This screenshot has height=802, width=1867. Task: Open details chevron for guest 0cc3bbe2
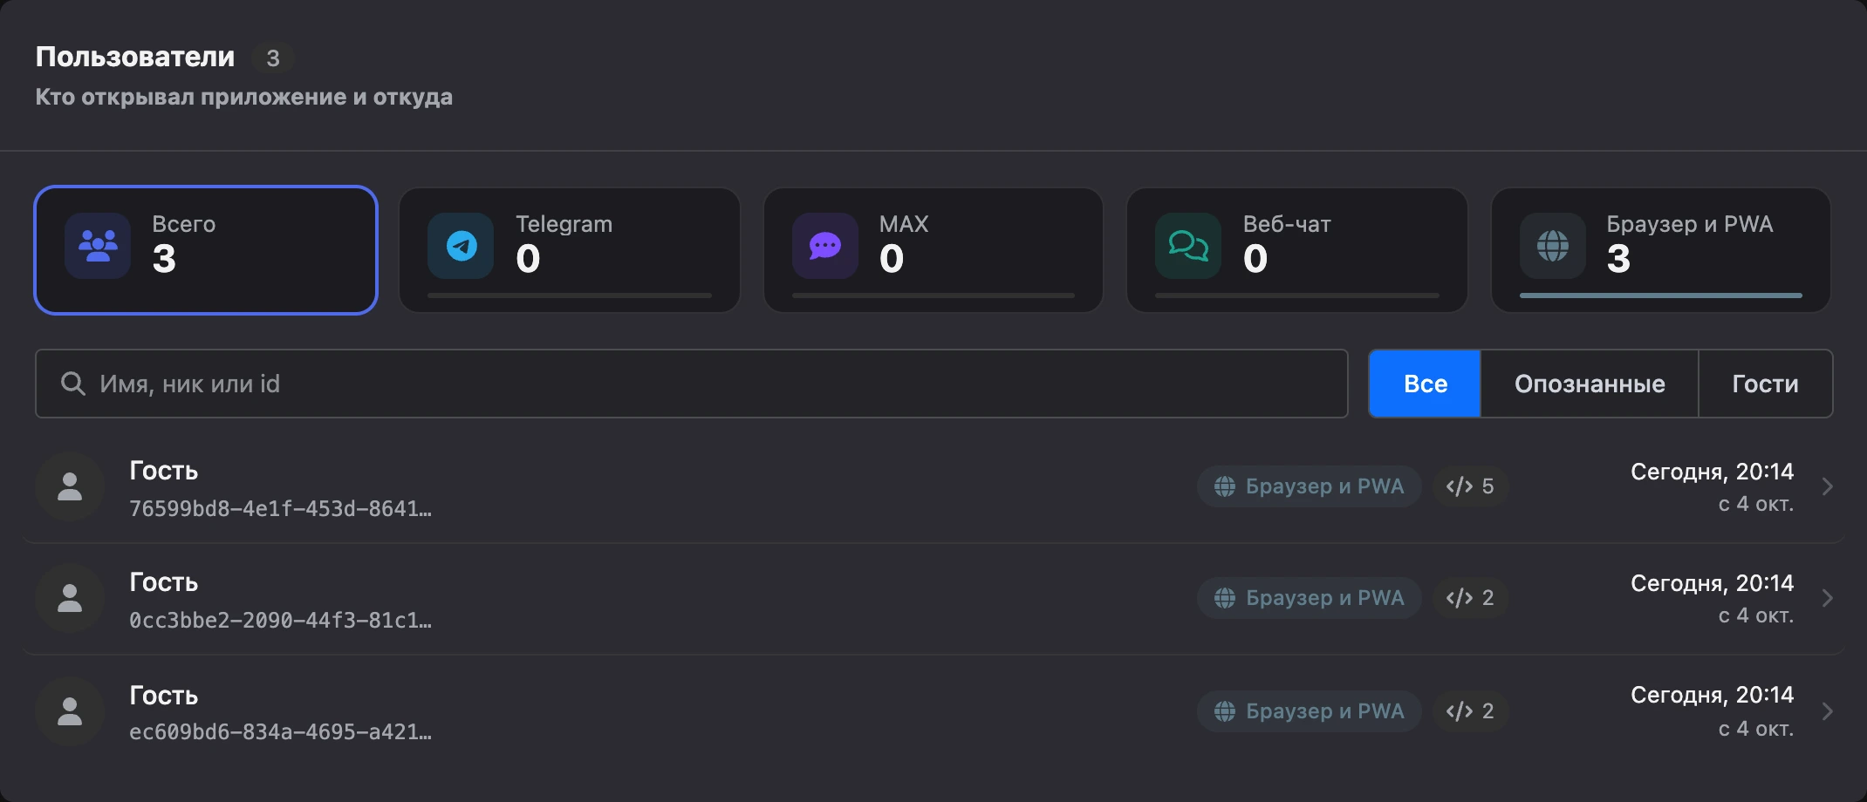coord(1828,598)
